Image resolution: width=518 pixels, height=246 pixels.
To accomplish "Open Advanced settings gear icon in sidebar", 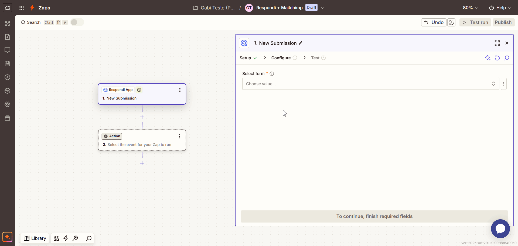I will pos(8,104).
